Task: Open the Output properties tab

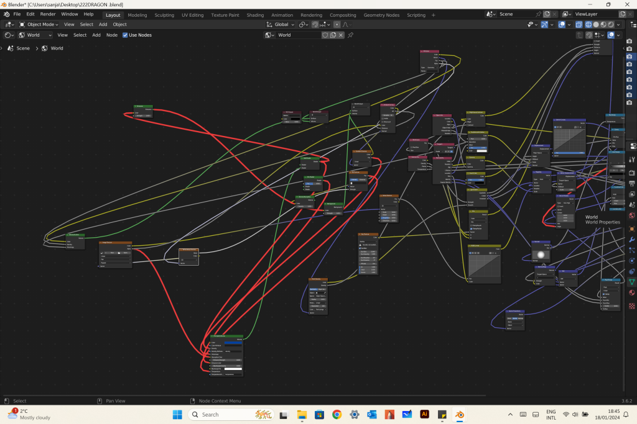Action: (x=632, y=183)
